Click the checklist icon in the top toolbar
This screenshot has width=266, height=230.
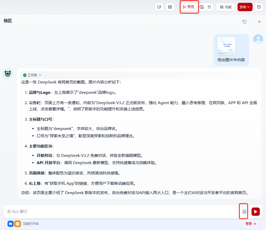pos(209,7)
